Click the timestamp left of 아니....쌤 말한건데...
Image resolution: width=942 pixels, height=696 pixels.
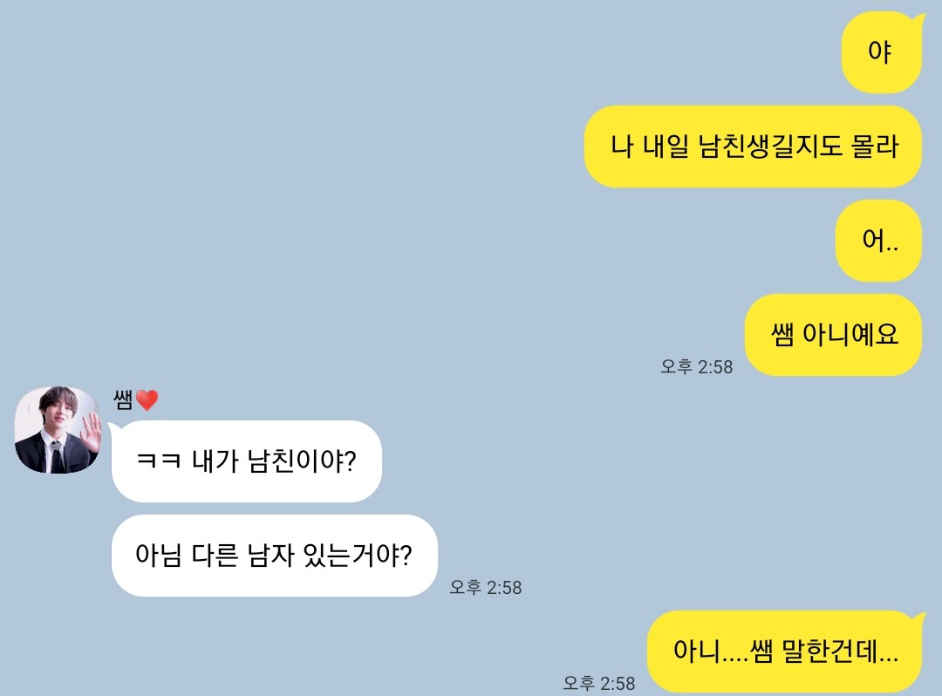pos(598,683)
